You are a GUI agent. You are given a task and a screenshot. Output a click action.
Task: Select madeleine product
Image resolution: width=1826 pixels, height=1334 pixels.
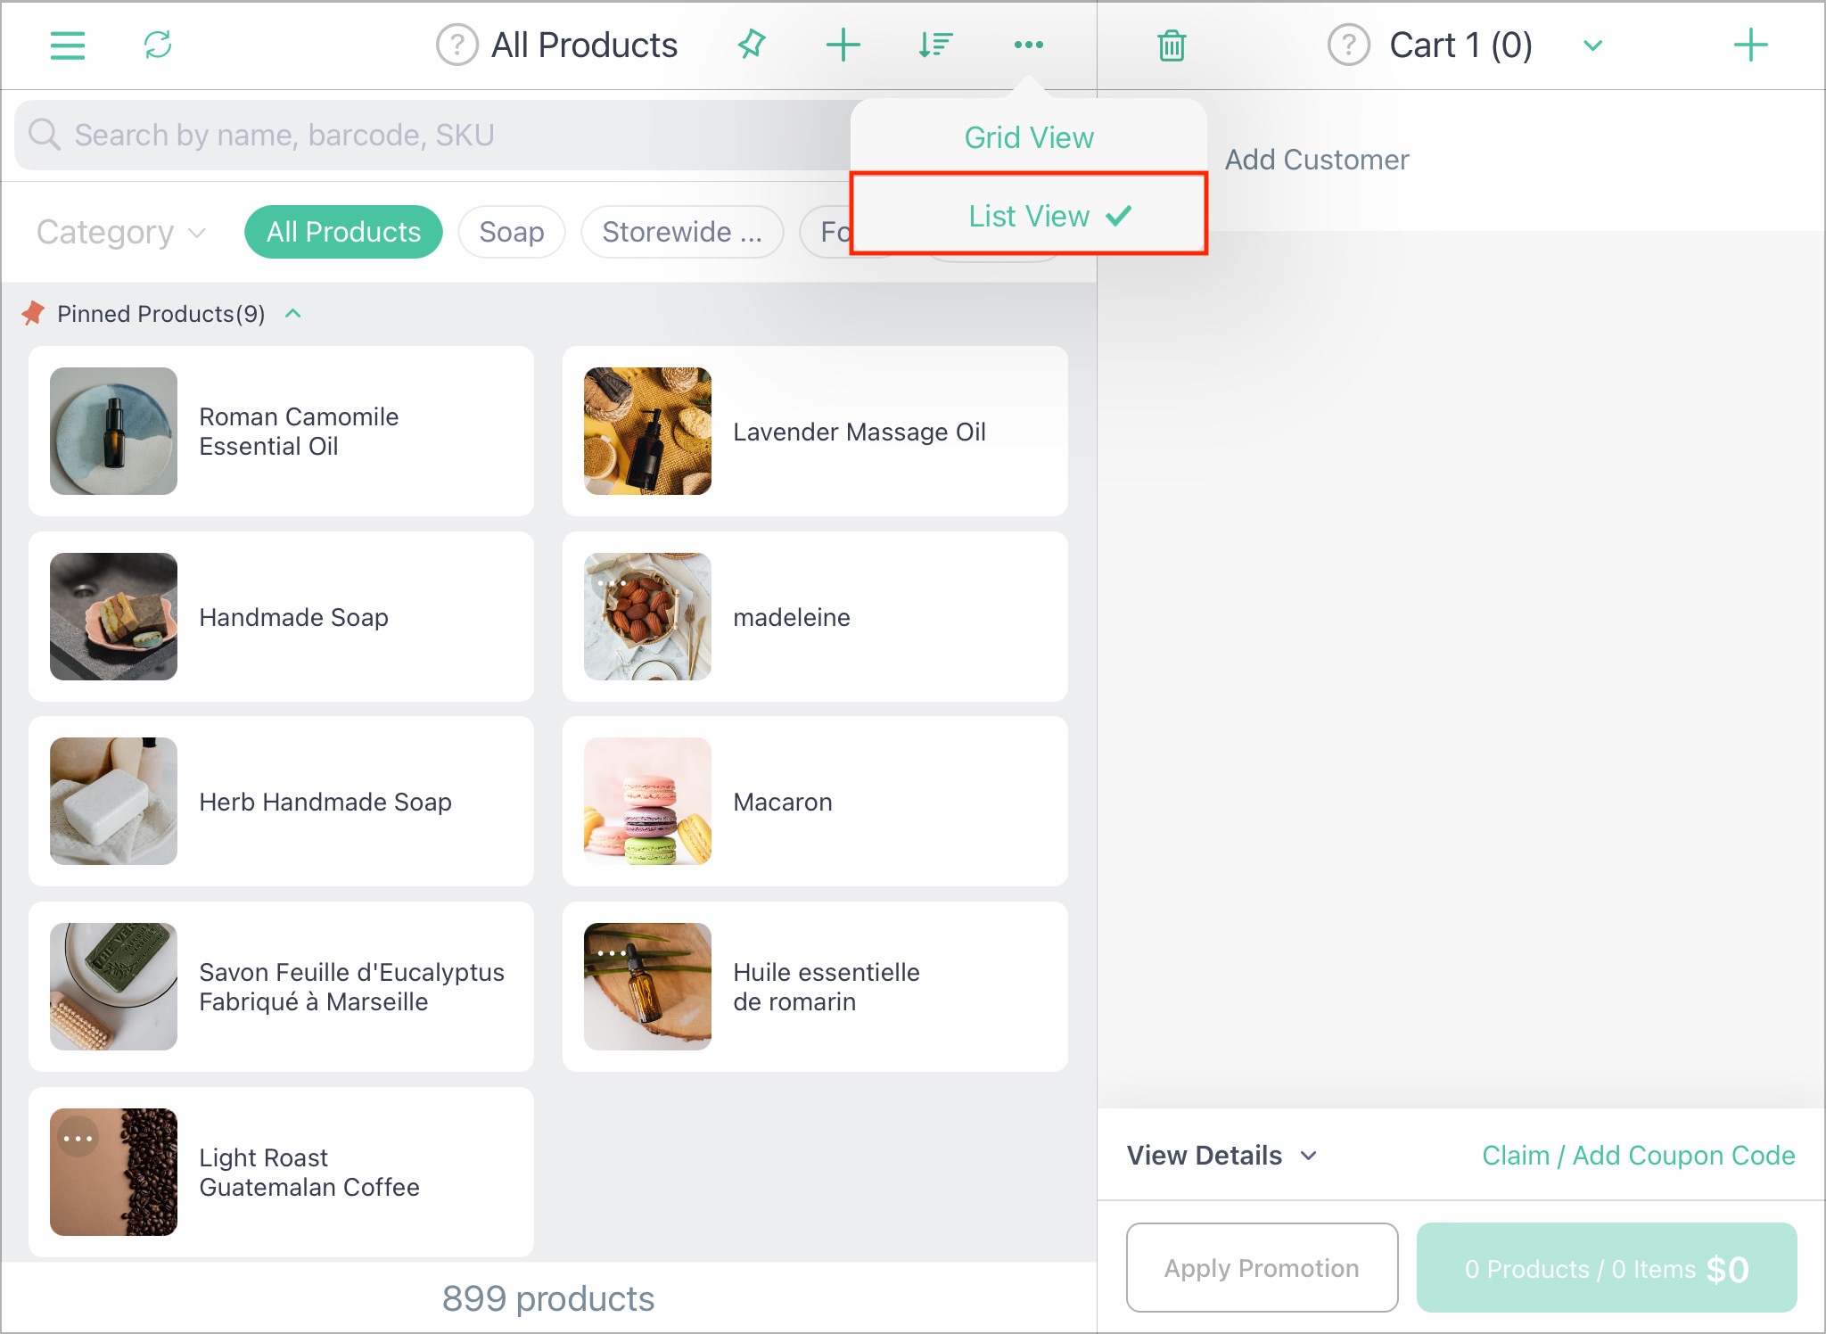pyautogui.click(x=815, y=616)
